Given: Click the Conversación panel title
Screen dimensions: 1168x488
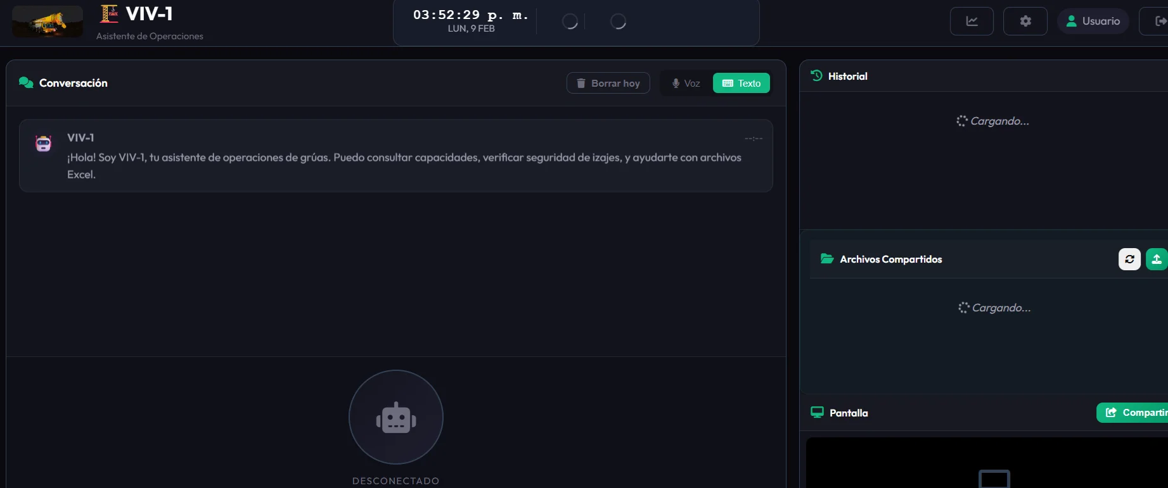Looking at the screenshot, I should 74,83.
